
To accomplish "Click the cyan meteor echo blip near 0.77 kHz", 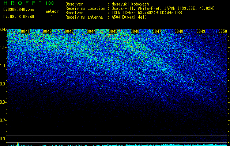I will (x=18, y=108).
